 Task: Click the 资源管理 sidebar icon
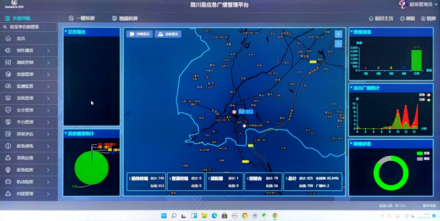click(8, 74)
